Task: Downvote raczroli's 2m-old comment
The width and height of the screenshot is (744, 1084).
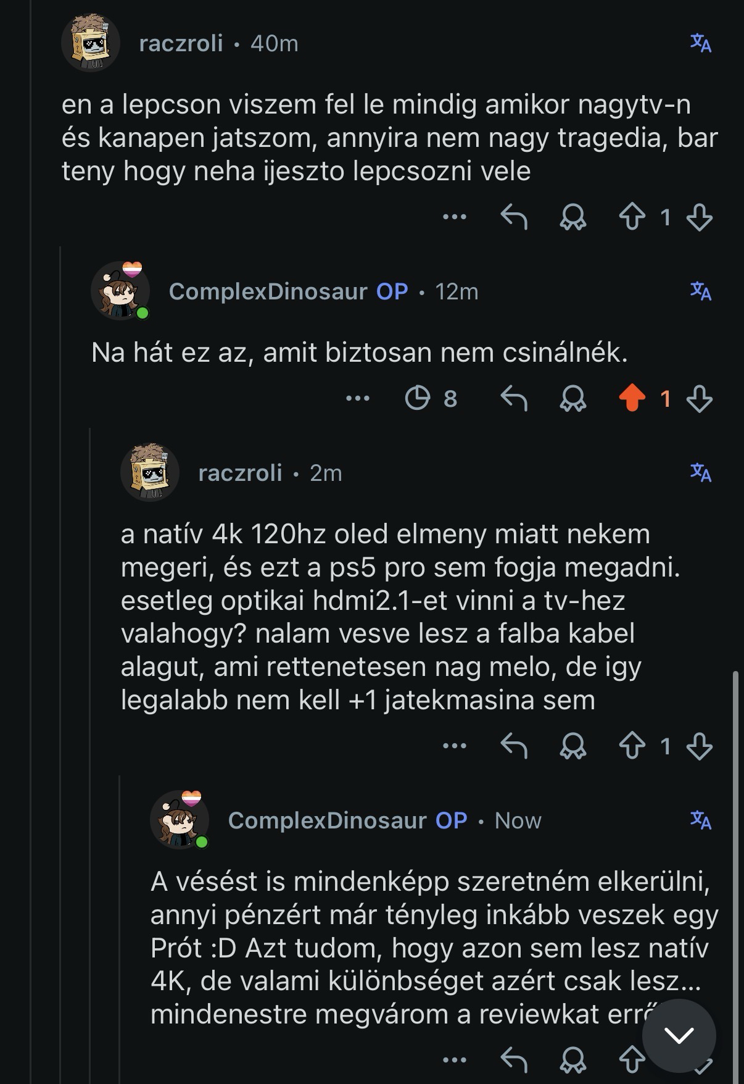Action: coord(699,746)
